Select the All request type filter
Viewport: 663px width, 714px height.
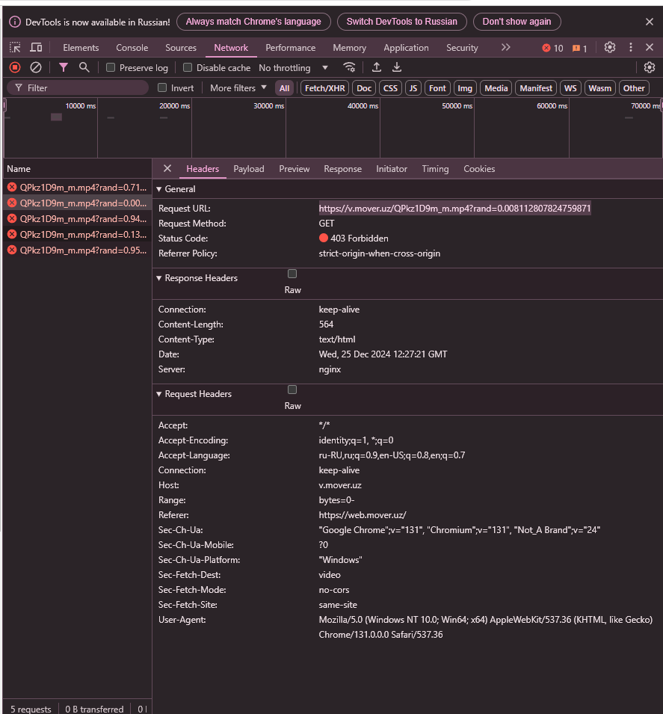tap(284, 88)
